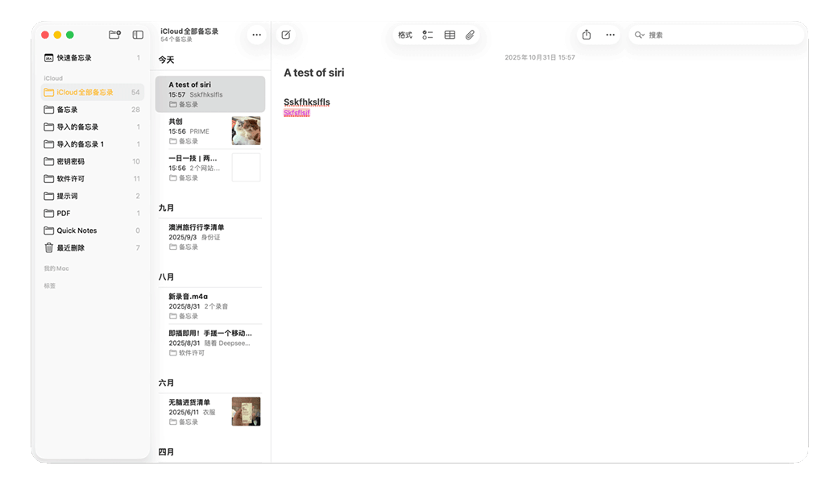
Task: Open more options beside share icon
Action: [610, 35]
